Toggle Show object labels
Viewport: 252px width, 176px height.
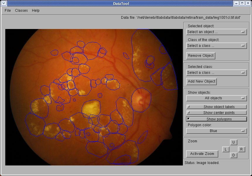[x=217, y=107]
